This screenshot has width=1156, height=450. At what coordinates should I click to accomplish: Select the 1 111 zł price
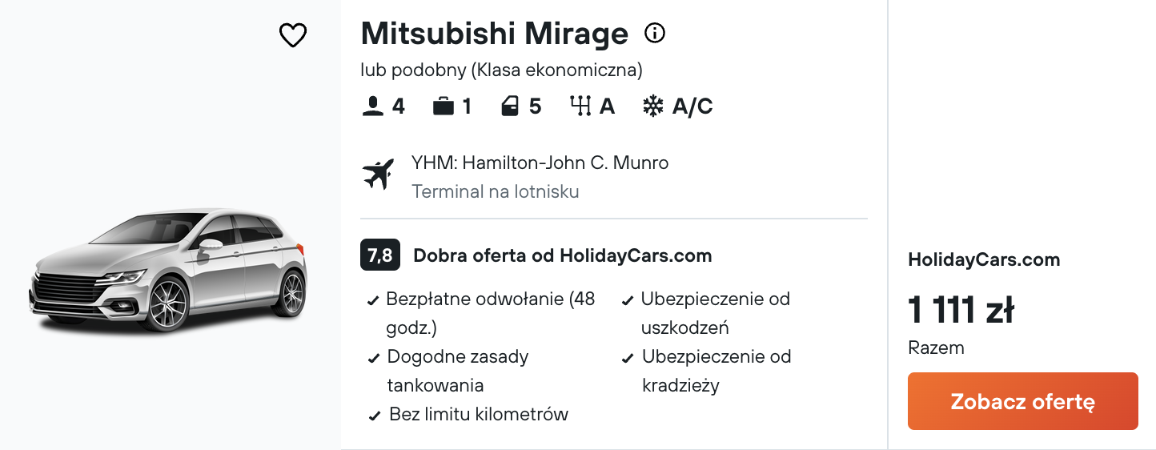961,310
